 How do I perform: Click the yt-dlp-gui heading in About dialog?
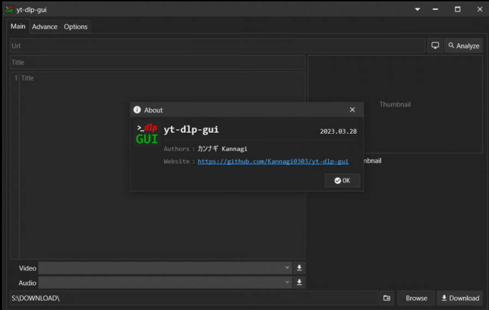(x=191, y=129)
